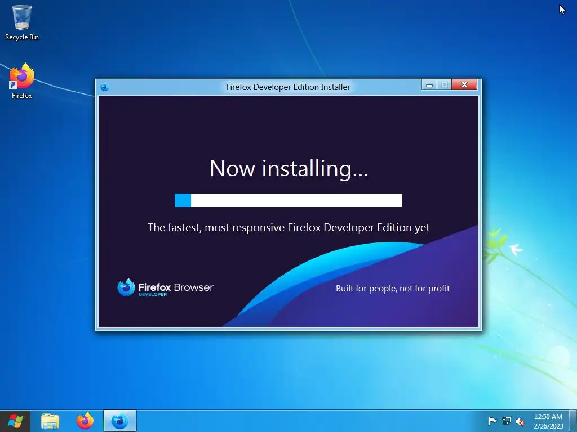Open the clock showing 12:50 AM
Viewport: 577px width, 432px height.
pyautogui.click(x=548, y=421)
